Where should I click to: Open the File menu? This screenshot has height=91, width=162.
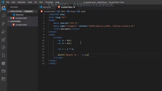click(x=8, y=2)
